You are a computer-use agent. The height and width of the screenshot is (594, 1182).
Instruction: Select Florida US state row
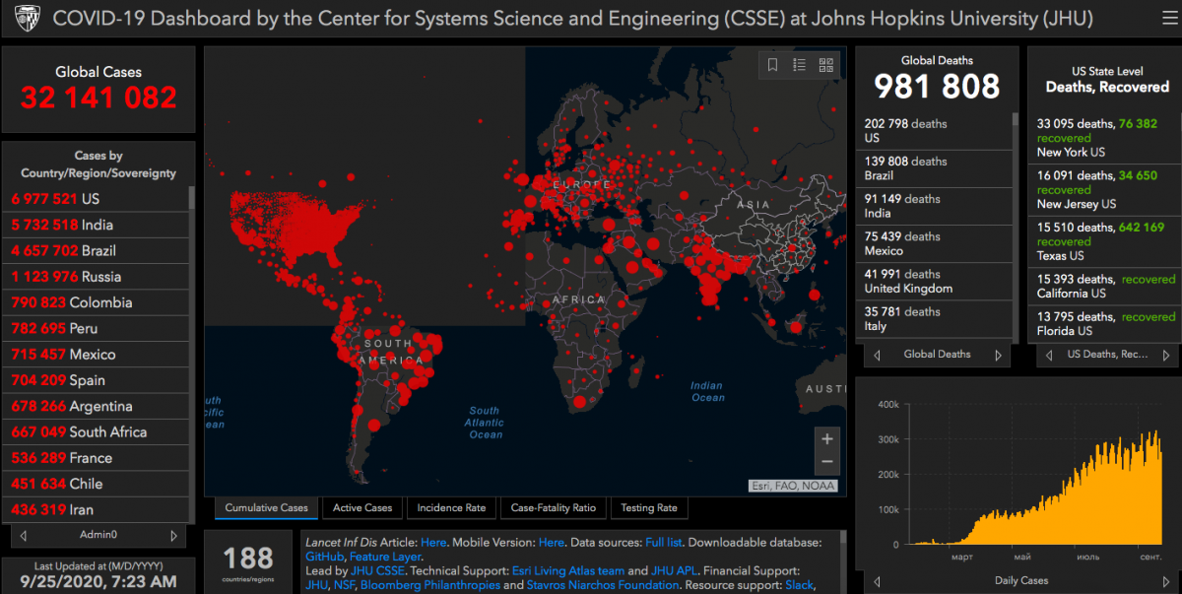coord(1104,323)
